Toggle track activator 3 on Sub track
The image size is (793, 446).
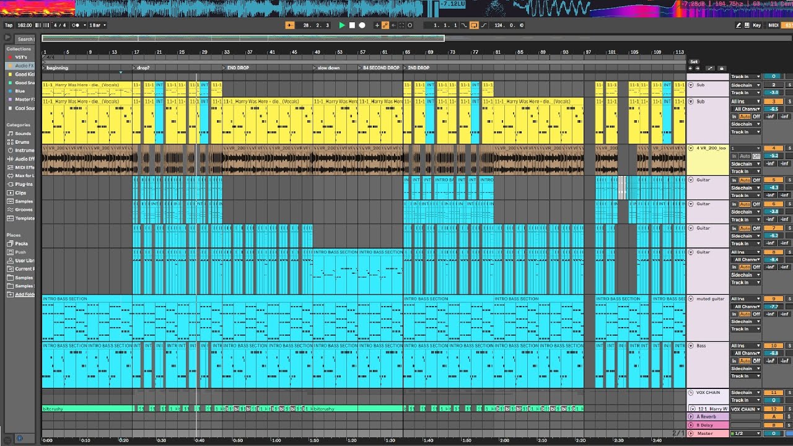tap(773, 101)
